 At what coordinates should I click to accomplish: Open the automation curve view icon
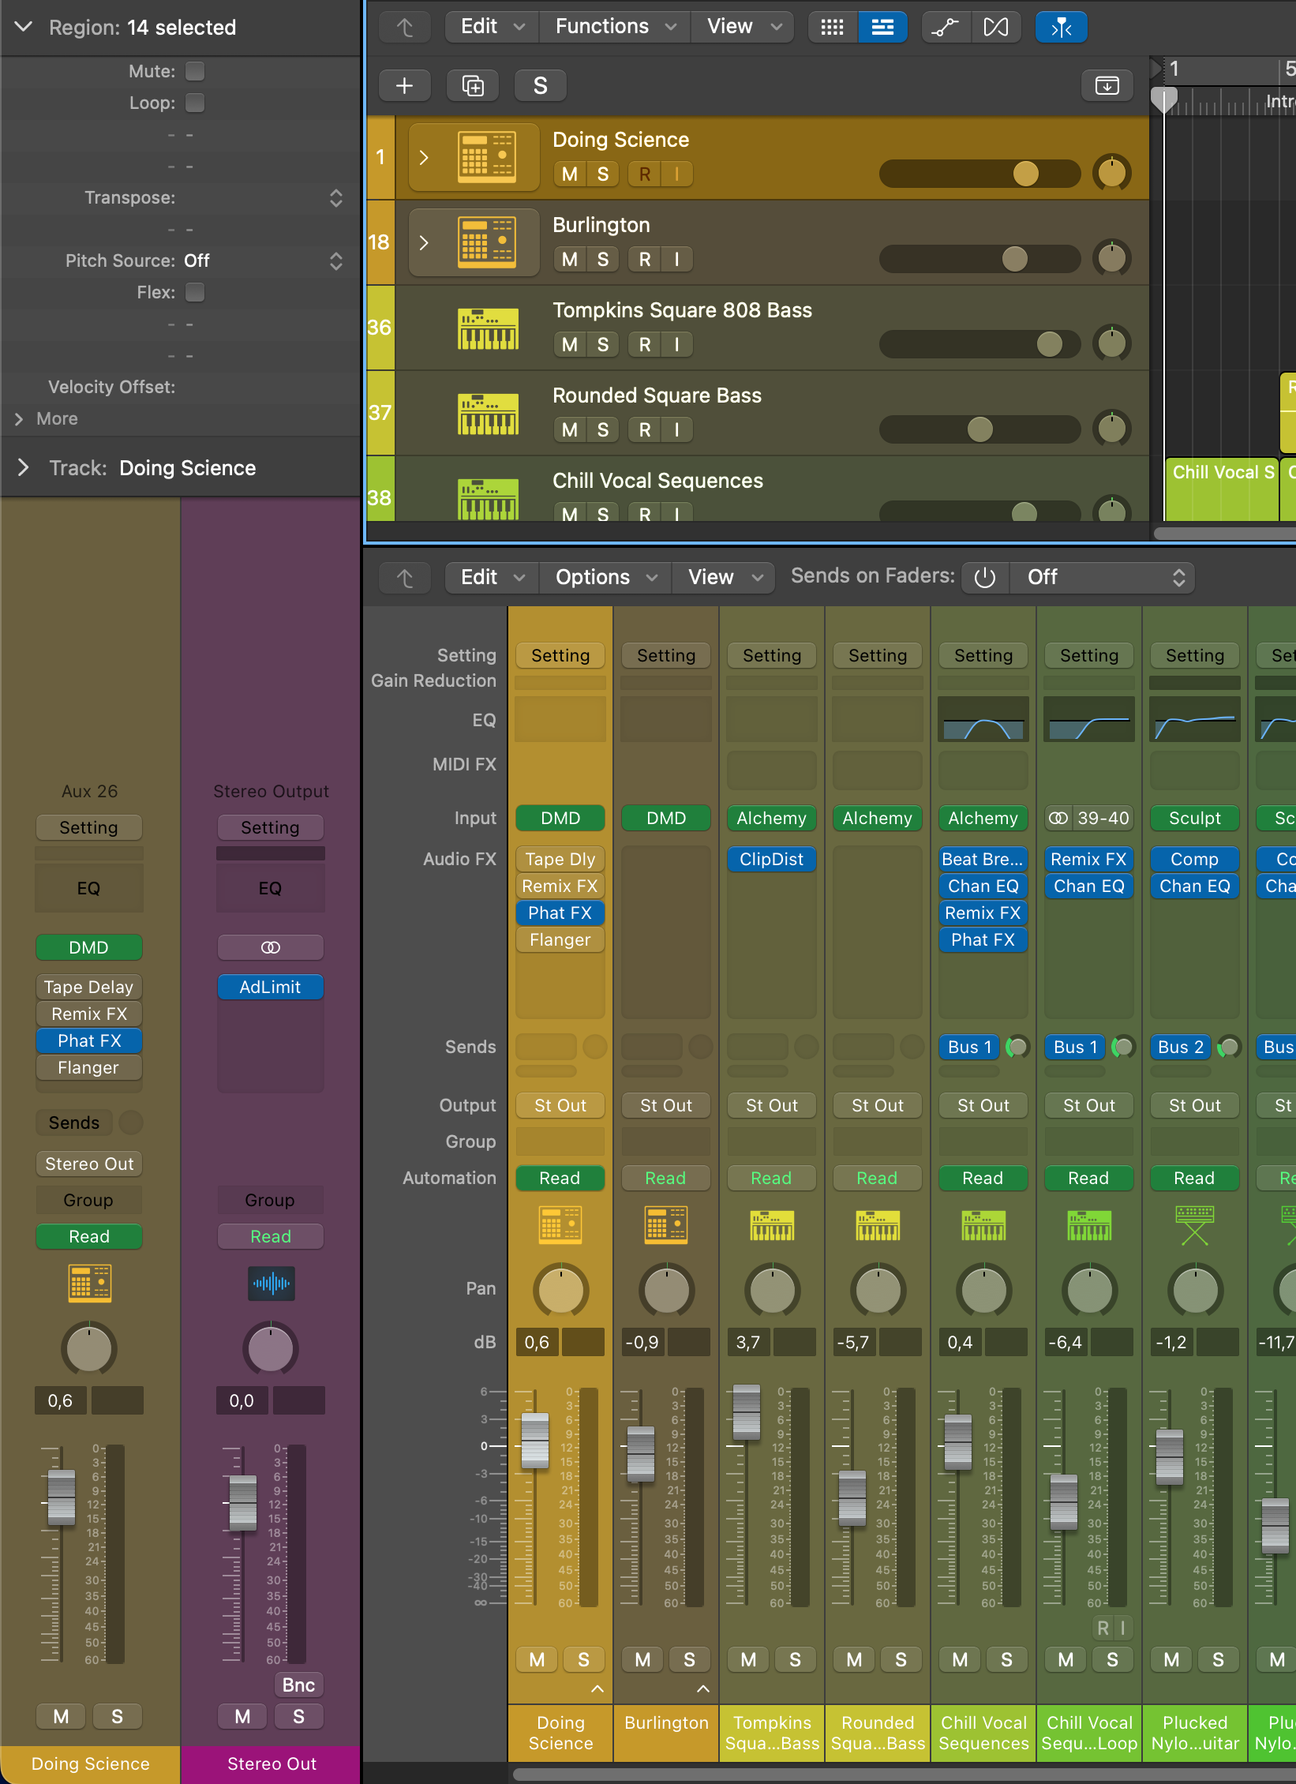[944, 27]
